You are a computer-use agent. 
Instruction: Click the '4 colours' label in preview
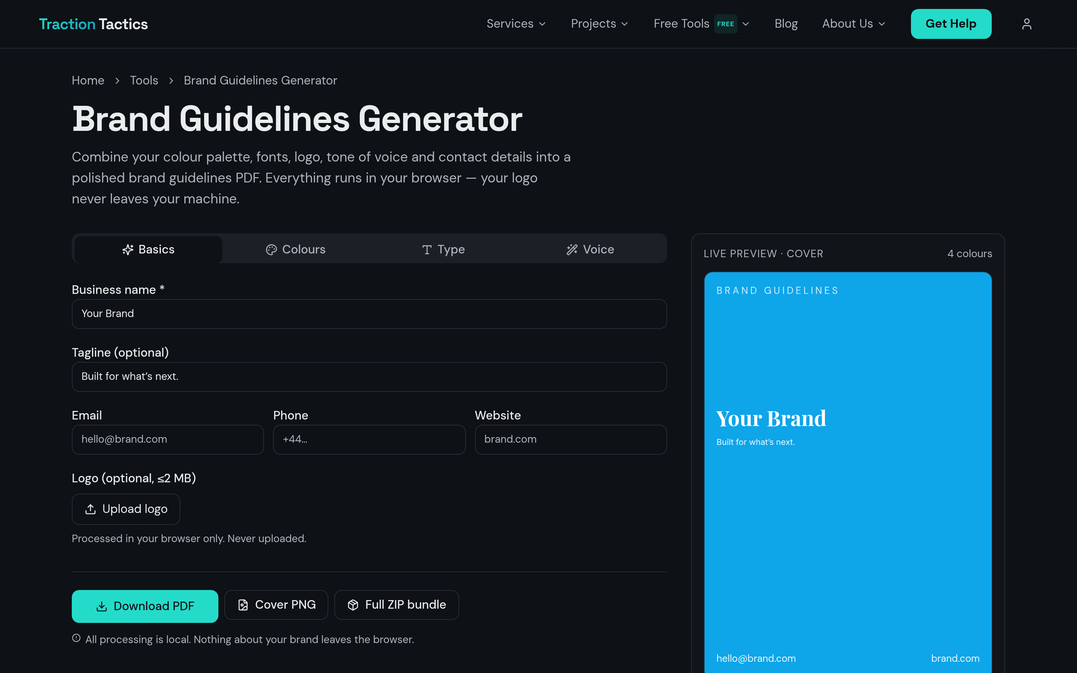(969, 254)
